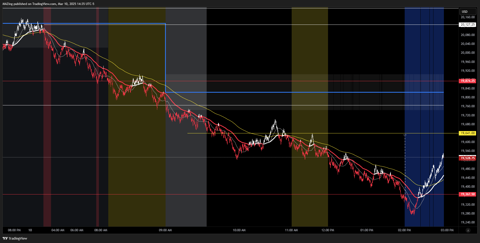480x243 pixels.
Task: Click the 19,280.00 price axis value
Action: click(x=468, y=214)
